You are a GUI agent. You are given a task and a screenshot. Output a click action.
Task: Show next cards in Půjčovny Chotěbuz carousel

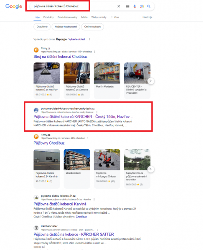tap(151, 169)
